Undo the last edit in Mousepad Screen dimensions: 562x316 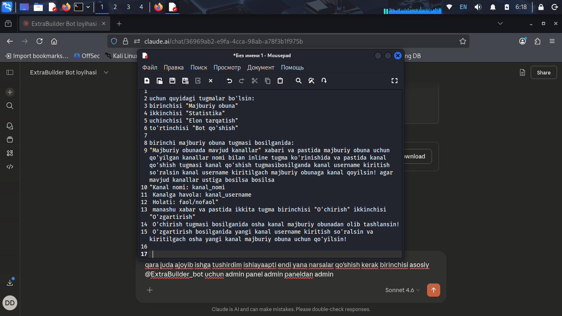[x=230, y=81]
